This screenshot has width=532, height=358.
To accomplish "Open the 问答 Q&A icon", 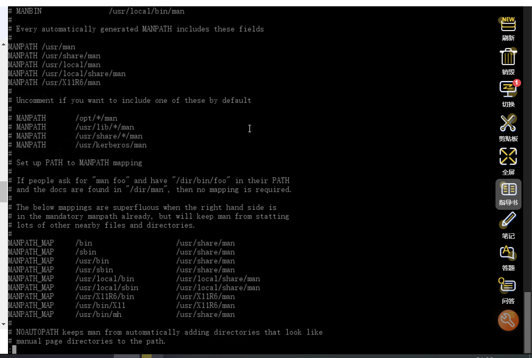I will pyautogui.click(x=508, y=291).
